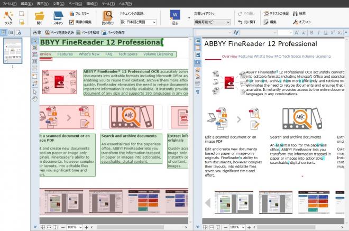Open the ページ menu
This screenshot has height=231, width=349.
click(75, 4)
